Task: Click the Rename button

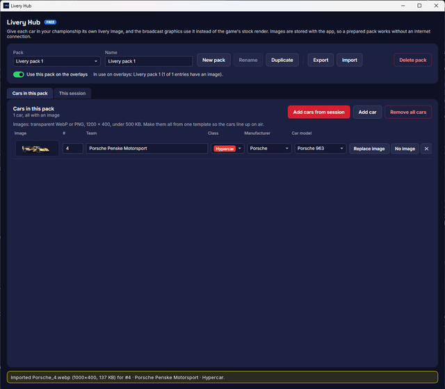Action: (x=248, y=60)
